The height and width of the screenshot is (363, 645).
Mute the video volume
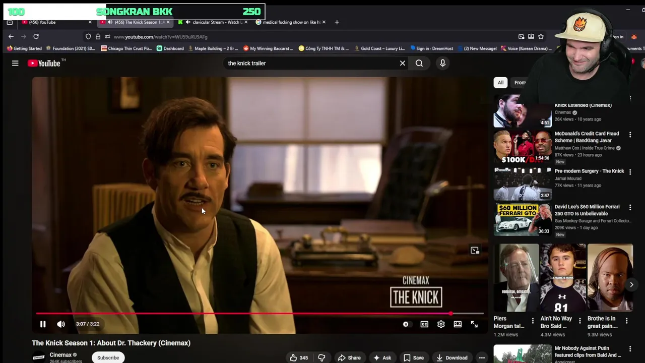[61, 324]
